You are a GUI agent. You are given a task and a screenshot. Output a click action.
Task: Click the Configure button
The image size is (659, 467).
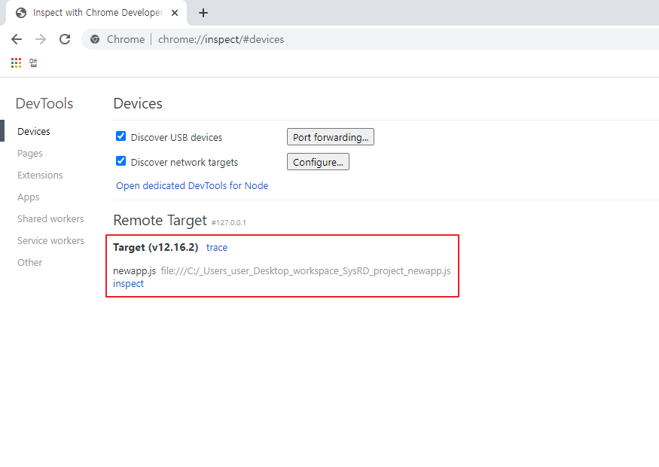pyautogui.click(x=318, y=162)
